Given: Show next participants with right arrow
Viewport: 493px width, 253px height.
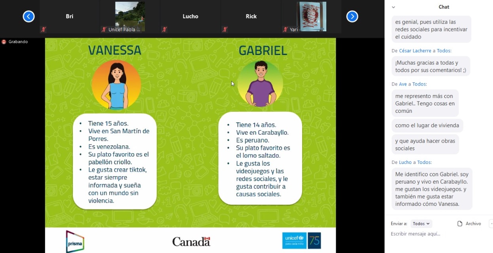Looking at the screenshot, I should coord(352,16).
